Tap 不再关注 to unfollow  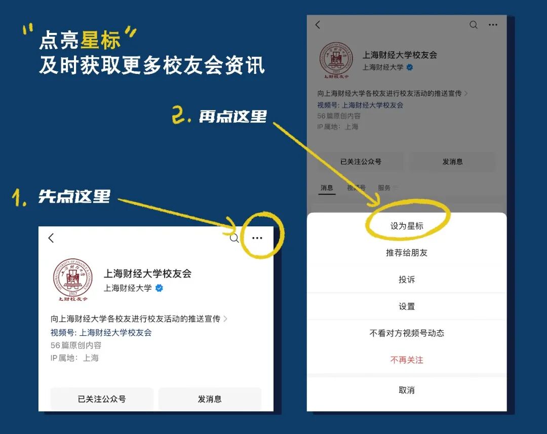[x=408, y=360]
